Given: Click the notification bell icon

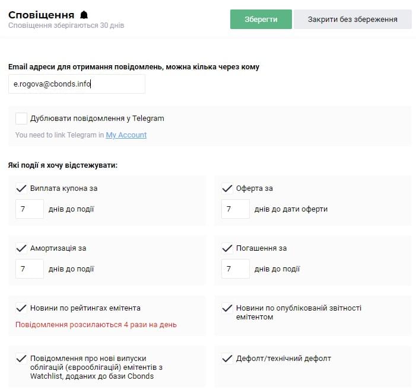Looking at the screenshot, I should tap(84, 15).
